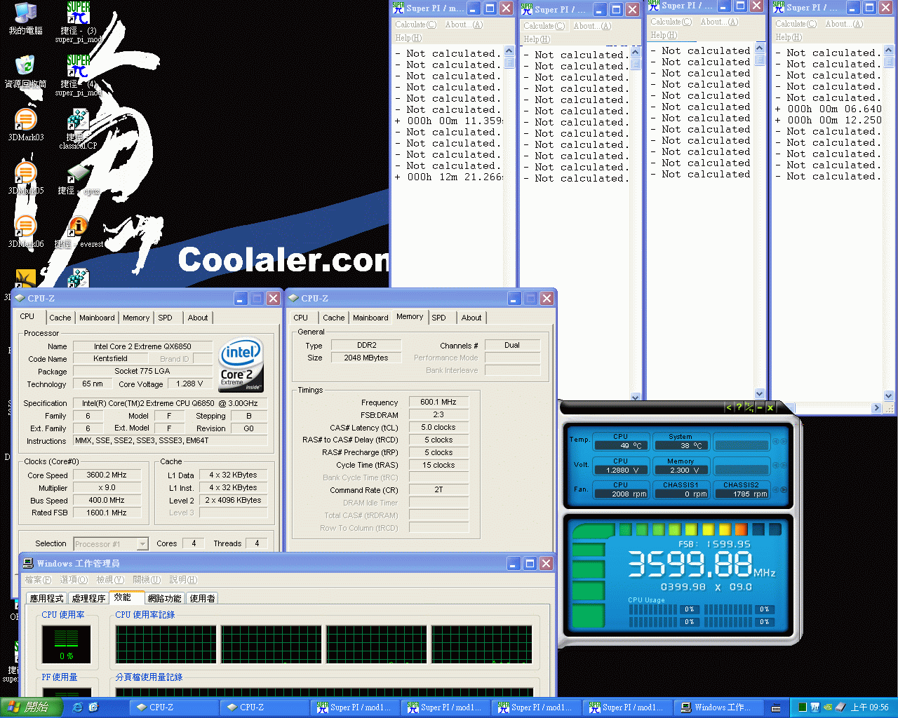Click the Task Manager window title icon
The height and width of the screenshot is (718, 898).
(x=28, y=563)
